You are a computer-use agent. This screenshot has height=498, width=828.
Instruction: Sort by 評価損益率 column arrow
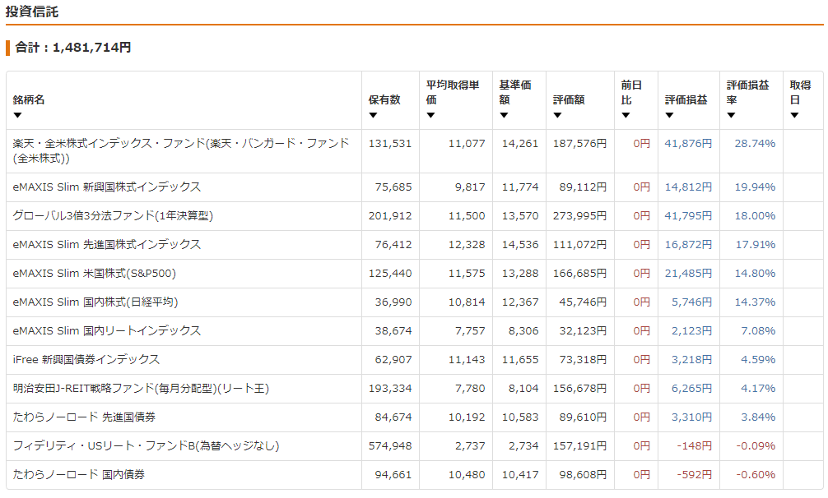(732, 115)
